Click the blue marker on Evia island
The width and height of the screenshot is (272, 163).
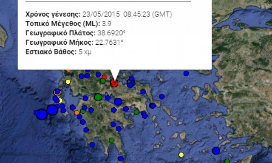point(143,92)
